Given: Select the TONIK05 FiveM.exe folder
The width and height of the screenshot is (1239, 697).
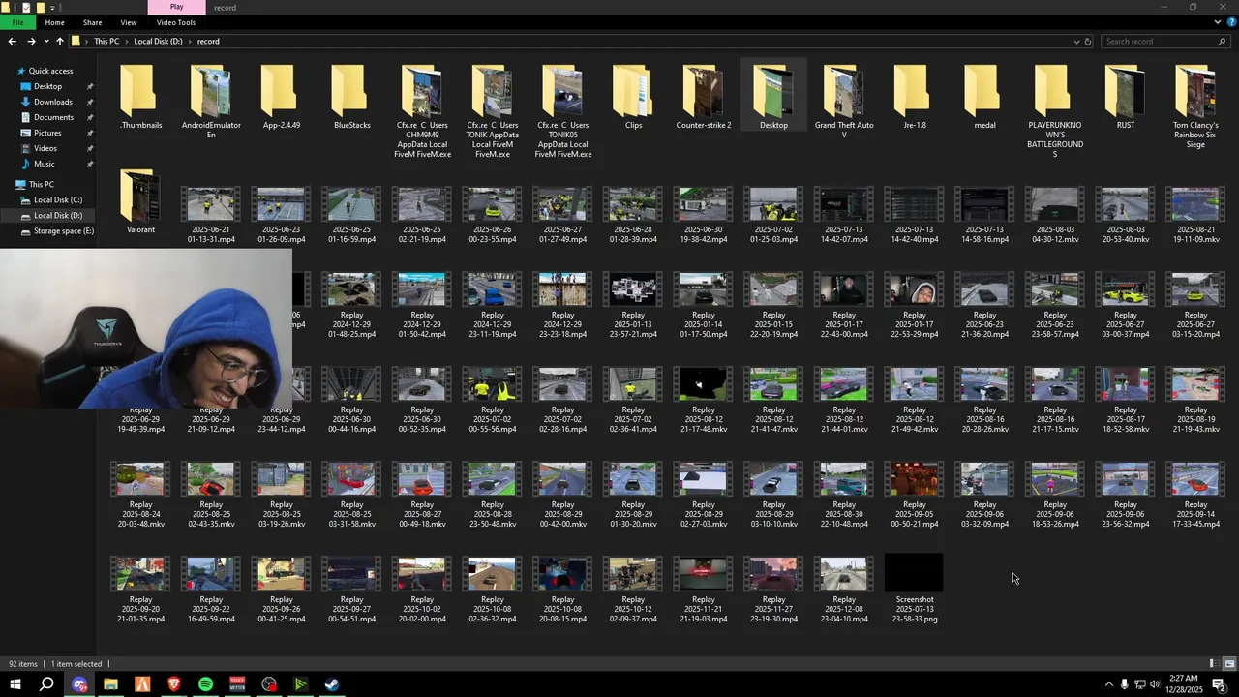Looking at the screenshot, I should 563,111.
